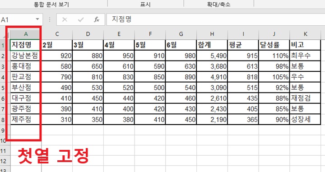The image size is (325, 172).
Task: Select column C header
Action: (57, 34)
